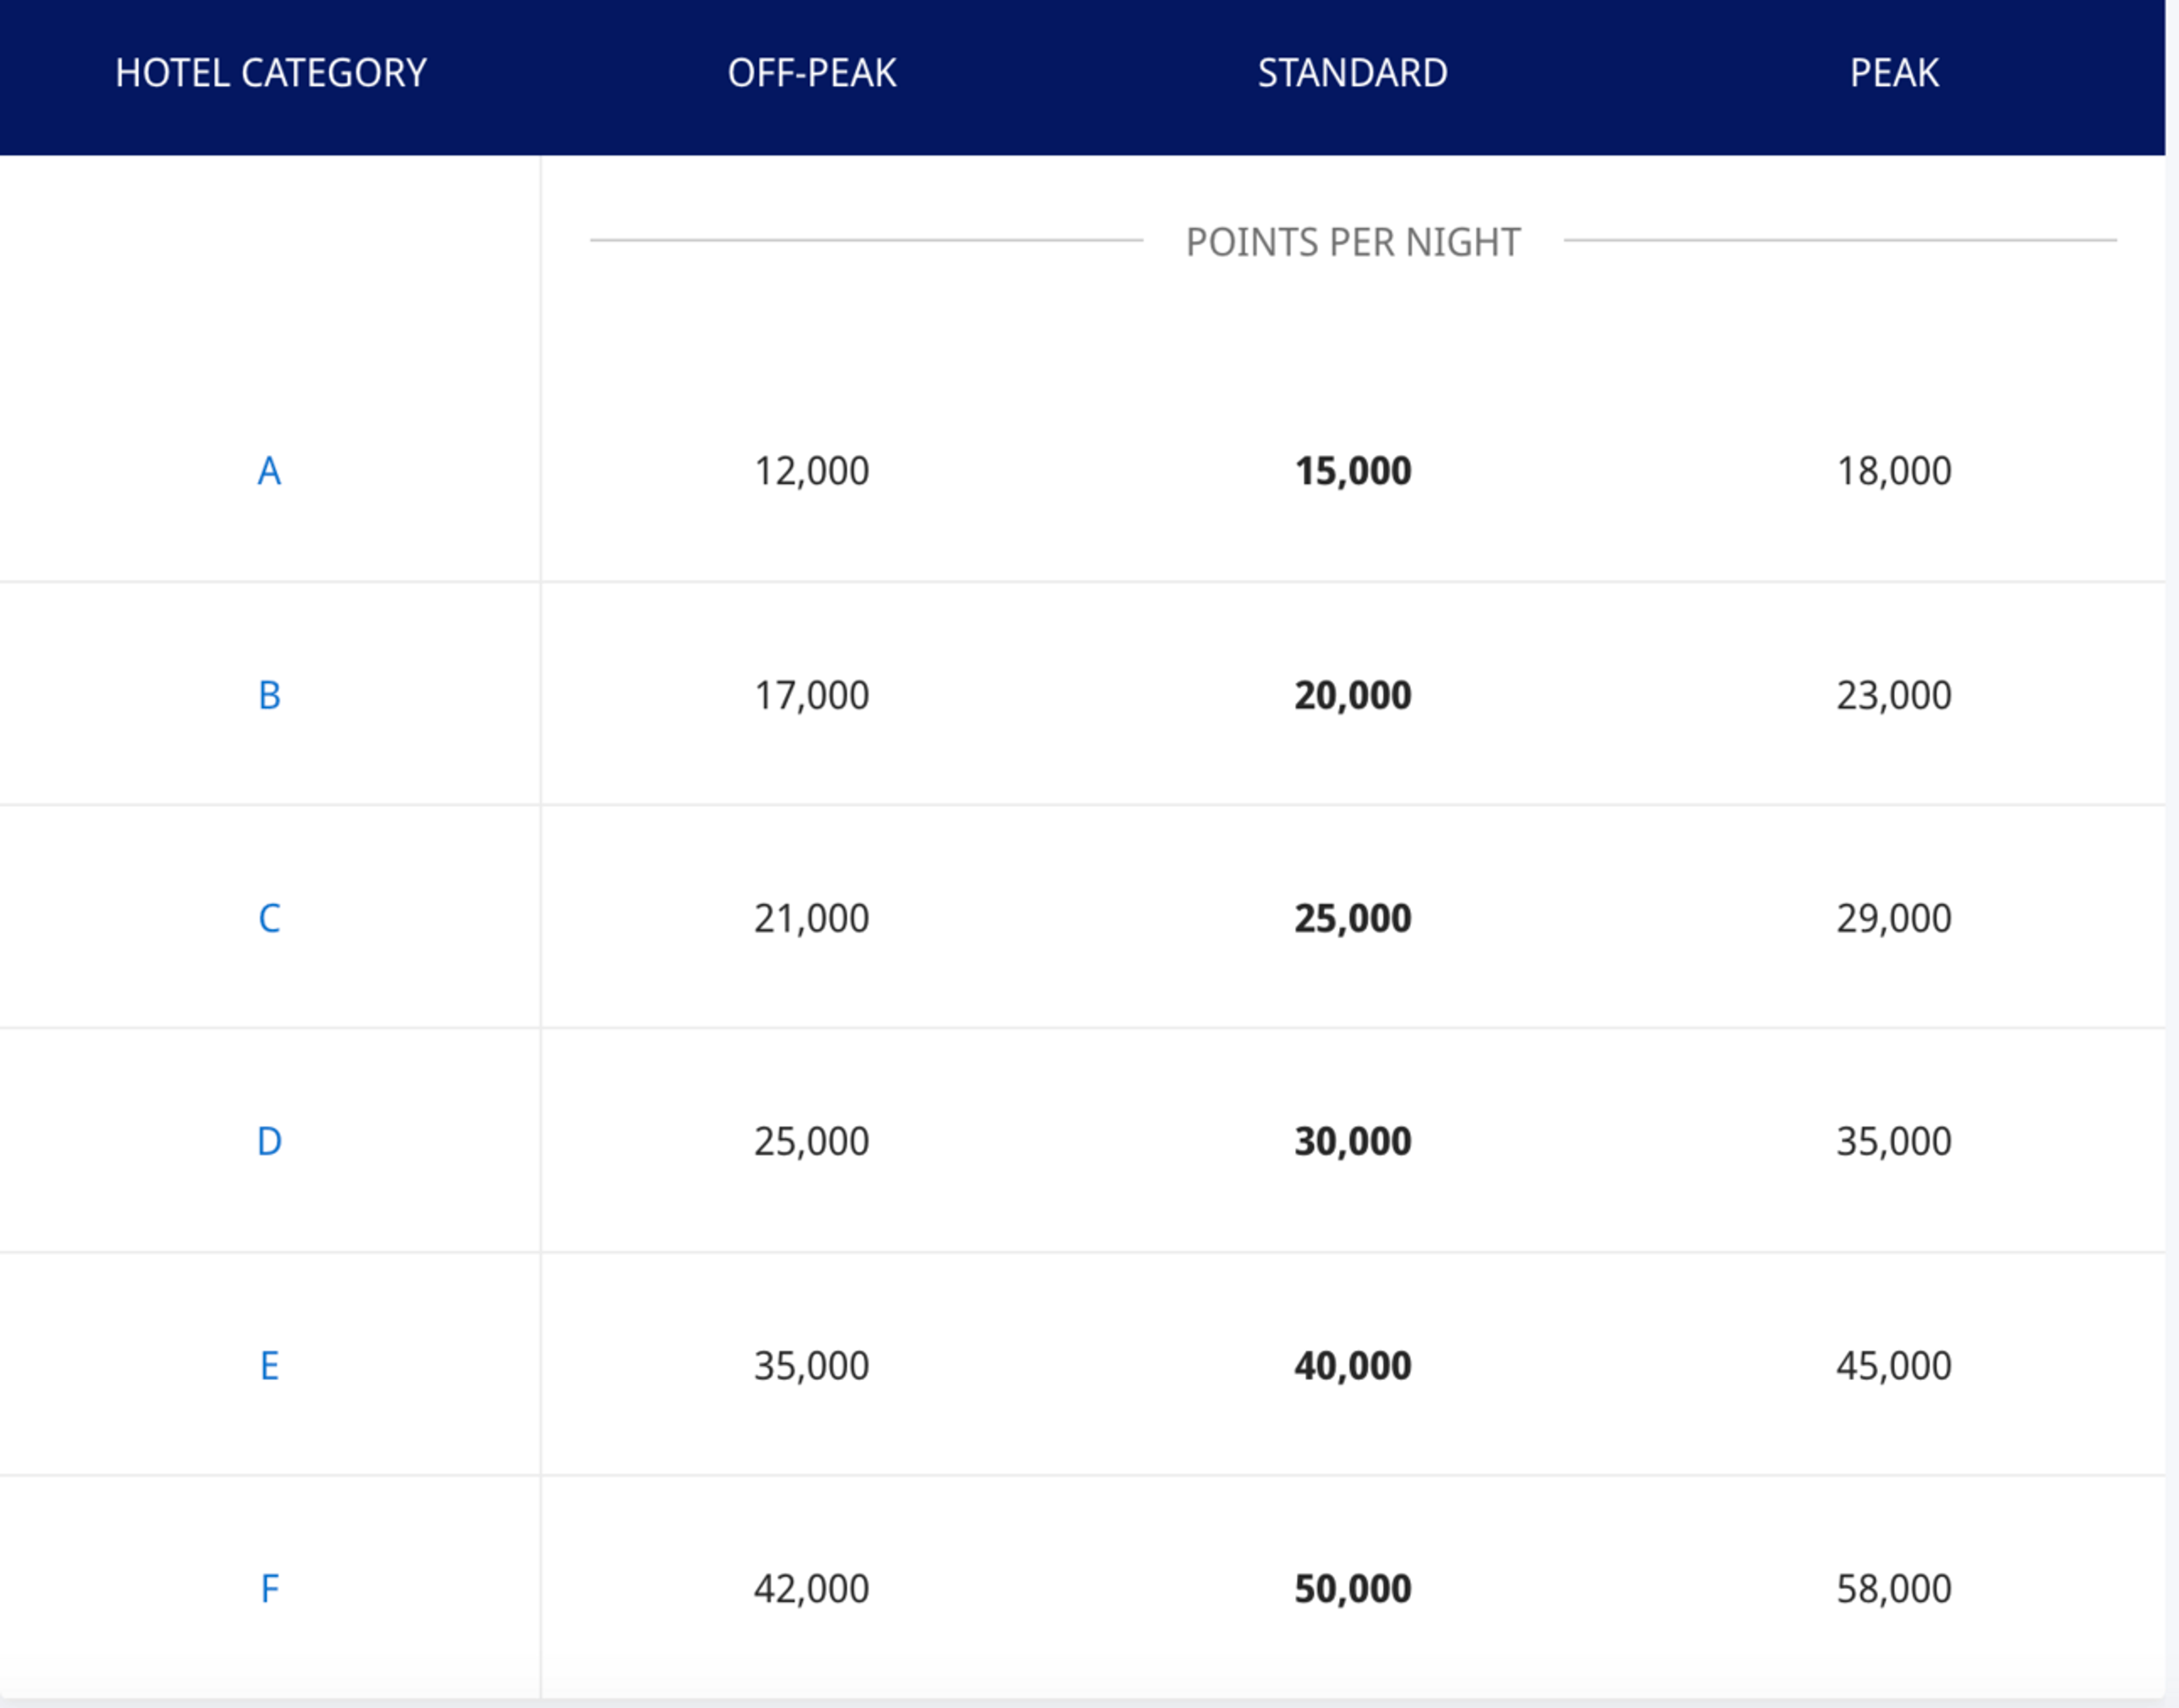Image resolution: width=2179 pixels, height=1708 pixels.
Task: Open hotel category C link
Action: [x=269, y=918]
